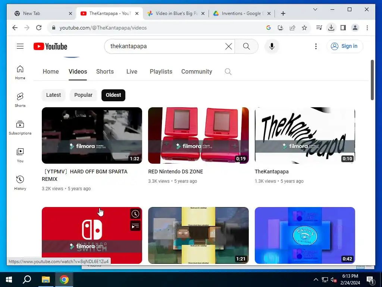Open the RED Nintendo DS ZONE thumbnail
The image size is (382, 287).
(x=198, y=135)
